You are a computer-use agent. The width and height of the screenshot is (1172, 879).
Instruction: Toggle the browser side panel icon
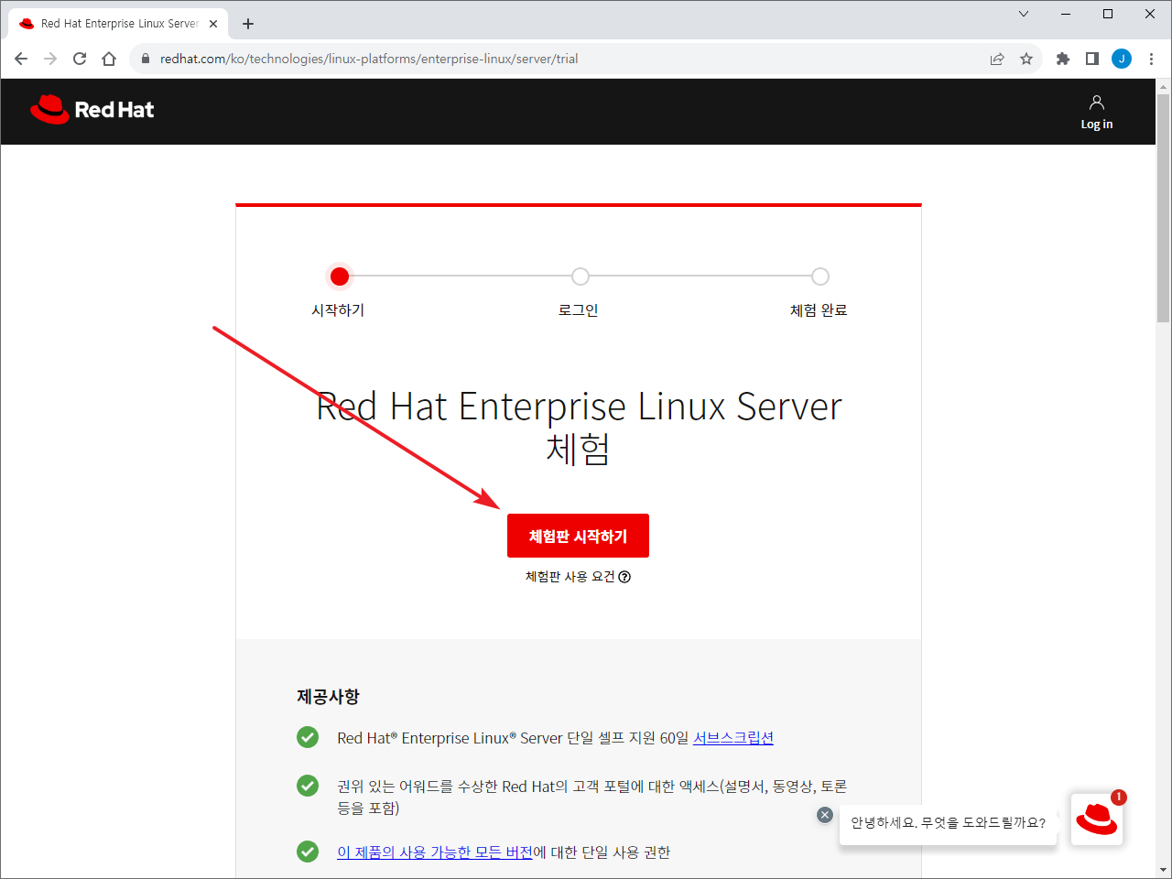[1092, 59]
